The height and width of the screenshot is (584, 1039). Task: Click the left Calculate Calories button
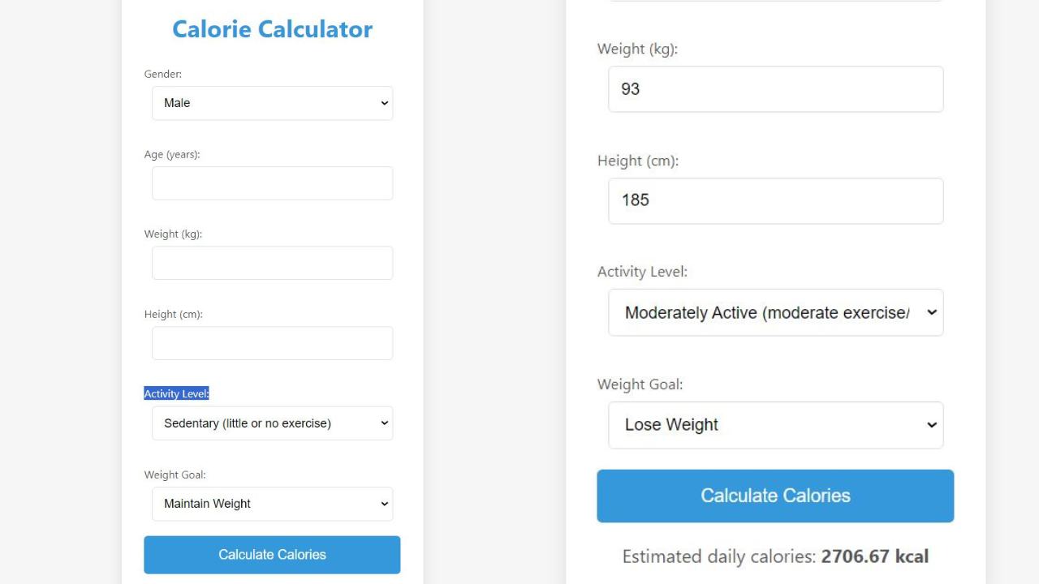[272, 555]
